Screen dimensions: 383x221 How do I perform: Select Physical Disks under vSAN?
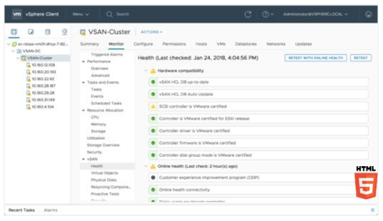click(104, 180)
